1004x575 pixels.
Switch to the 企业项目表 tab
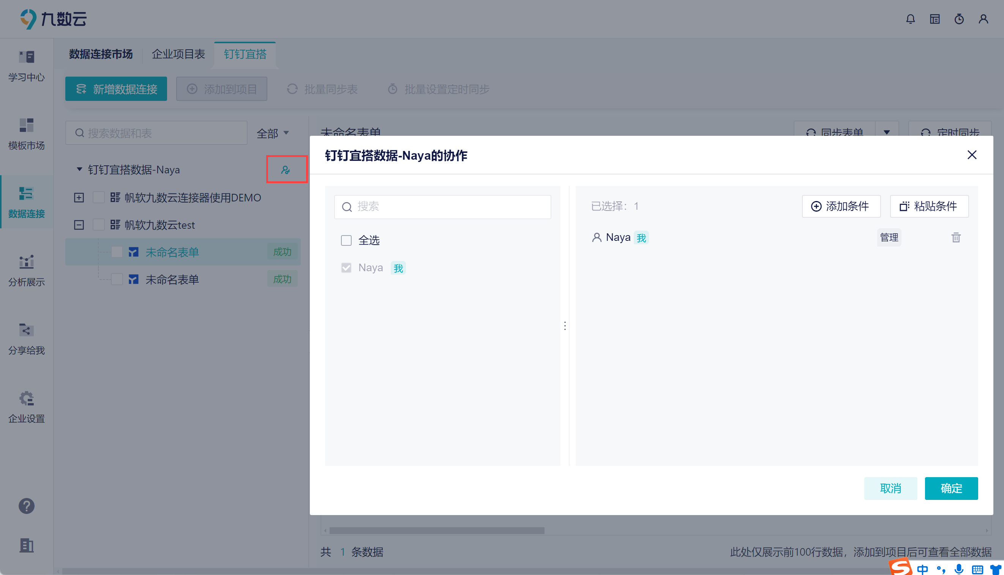178,54
